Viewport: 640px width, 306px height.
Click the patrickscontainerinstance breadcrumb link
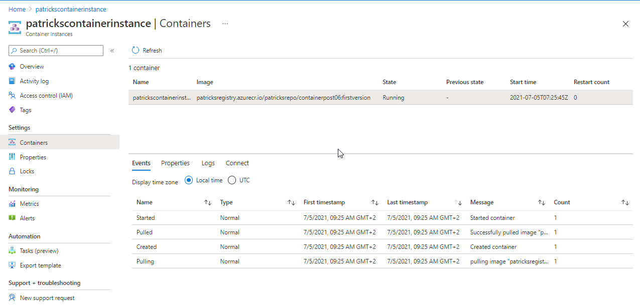71,10
